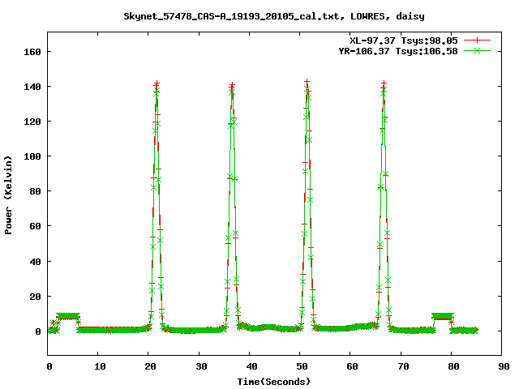Click the 50 x-axis tick label

[302, 366]
